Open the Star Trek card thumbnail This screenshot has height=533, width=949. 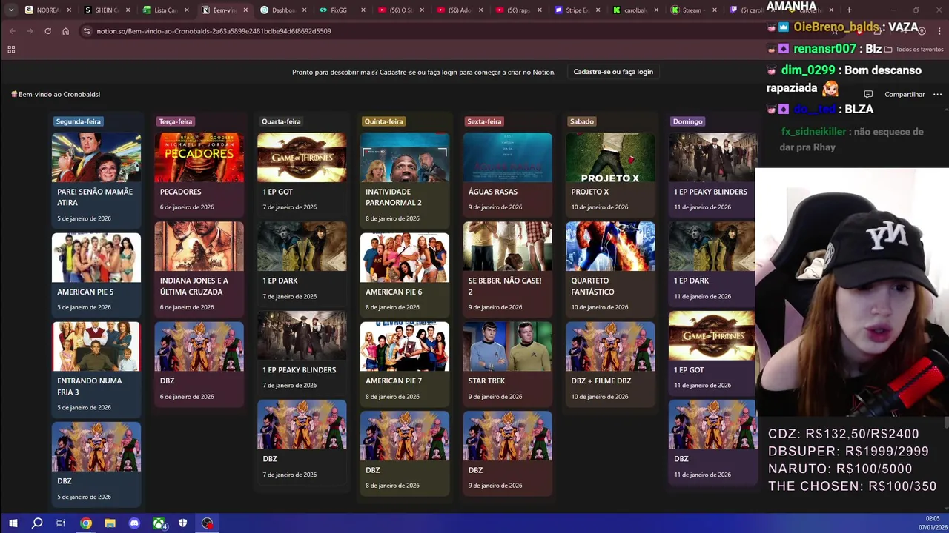tap(507, 346)
